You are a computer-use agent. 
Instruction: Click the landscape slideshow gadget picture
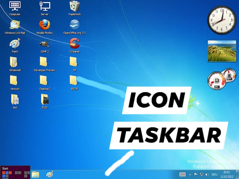point(222,51)
